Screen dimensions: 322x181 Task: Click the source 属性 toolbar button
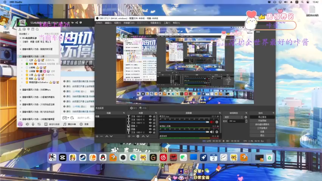133,108
